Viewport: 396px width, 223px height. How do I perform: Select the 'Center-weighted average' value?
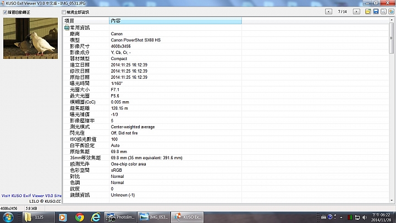133,127
